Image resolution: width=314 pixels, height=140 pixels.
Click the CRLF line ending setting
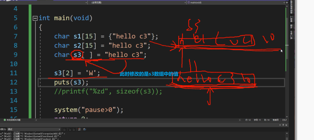tap(284, 120)
